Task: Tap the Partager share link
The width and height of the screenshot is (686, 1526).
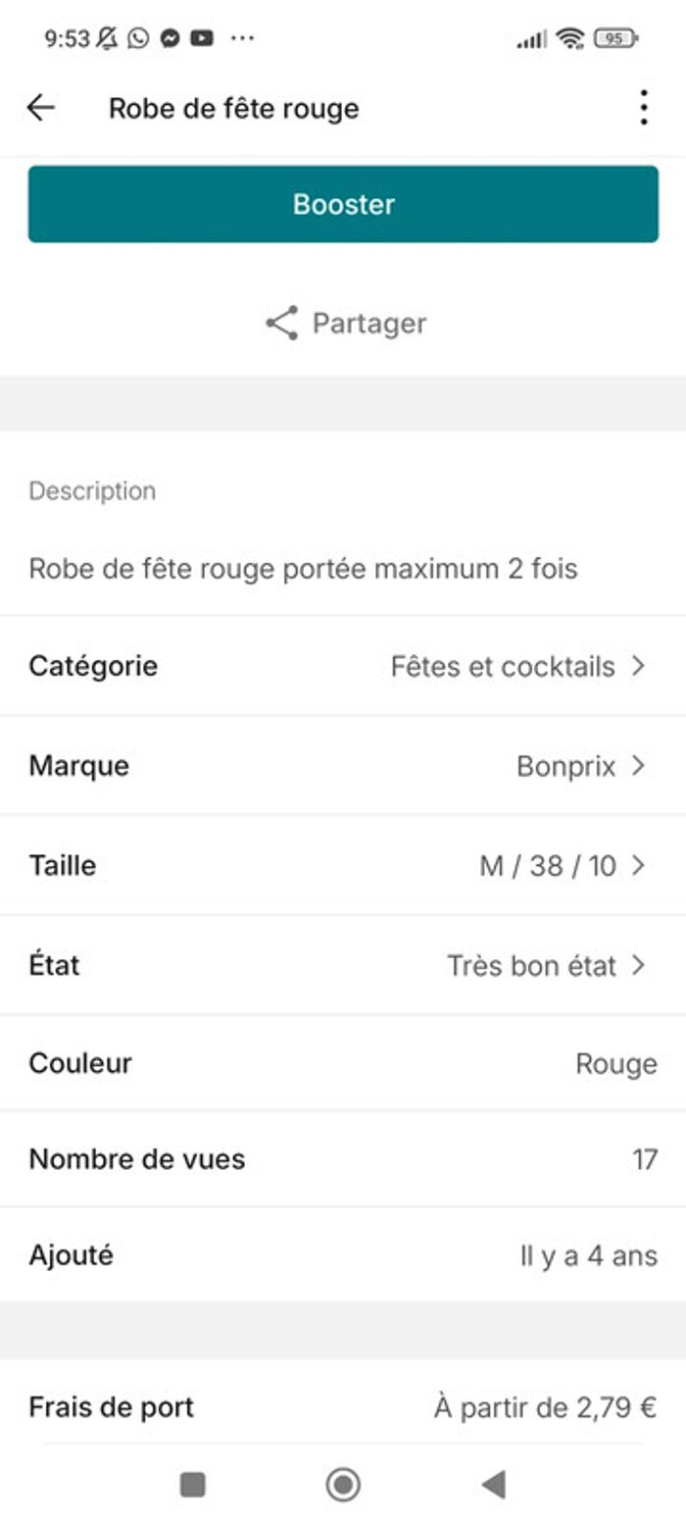Action: tap(368, 324)
